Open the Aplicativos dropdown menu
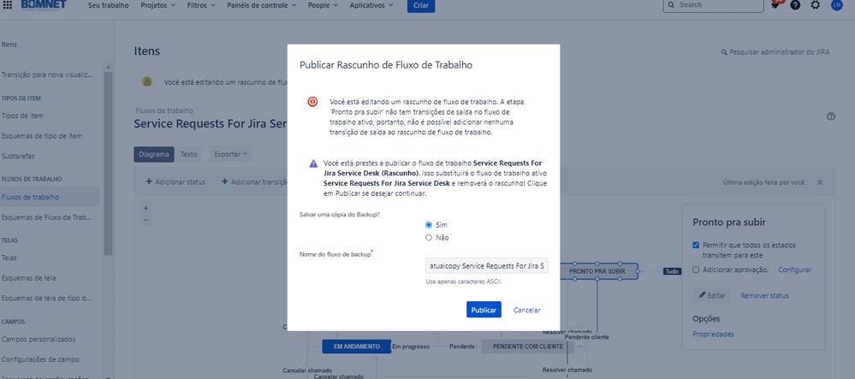Screen dimensions: 855x379 point(371,5)
